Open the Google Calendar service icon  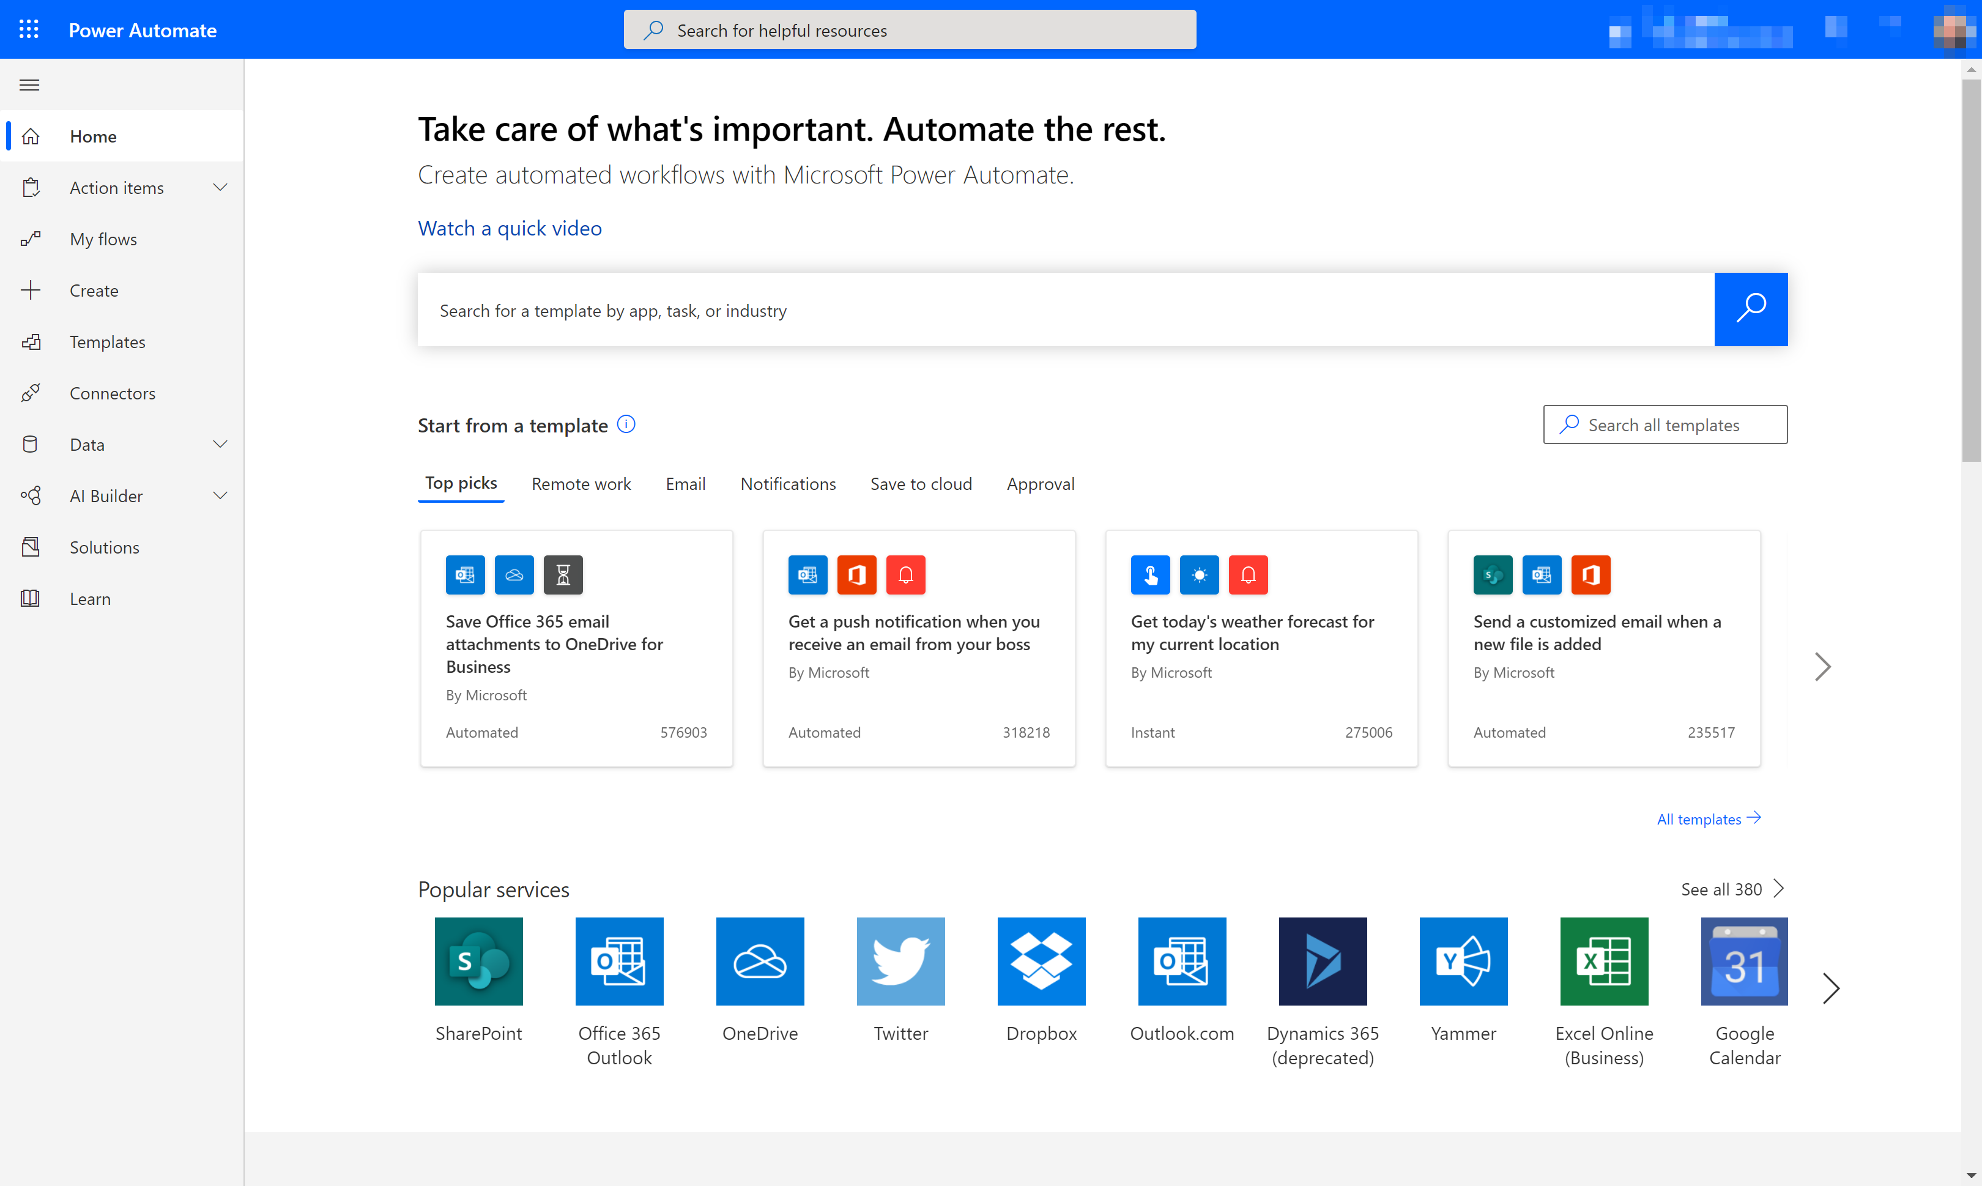click(1743, 960)
